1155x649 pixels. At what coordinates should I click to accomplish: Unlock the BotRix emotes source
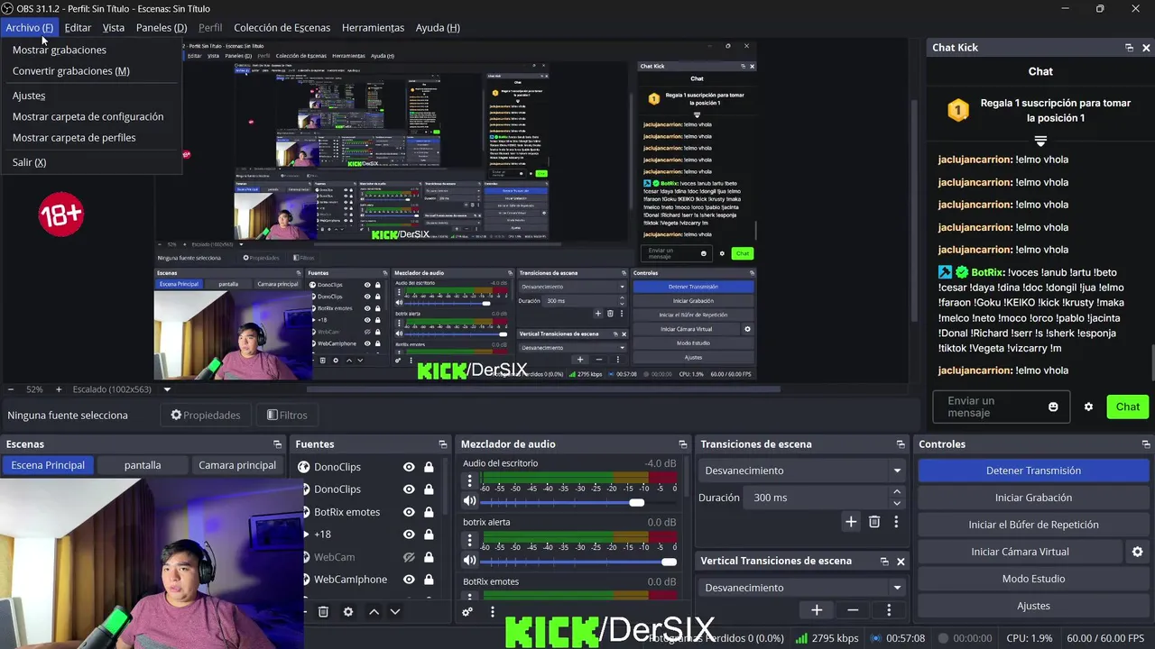(429, 512)
